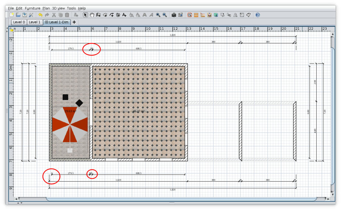This screenshot has height=210, width=341.
Task: Activate the Pan hand tool
Action: 92,15
